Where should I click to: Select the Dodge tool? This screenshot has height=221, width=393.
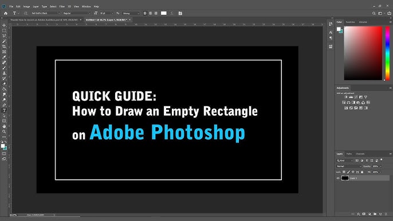click(x=4, y=100)
